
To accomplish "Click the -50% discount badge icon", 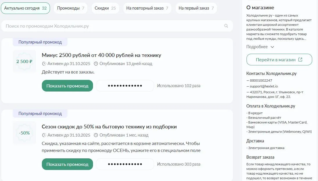I will (24, 133).
